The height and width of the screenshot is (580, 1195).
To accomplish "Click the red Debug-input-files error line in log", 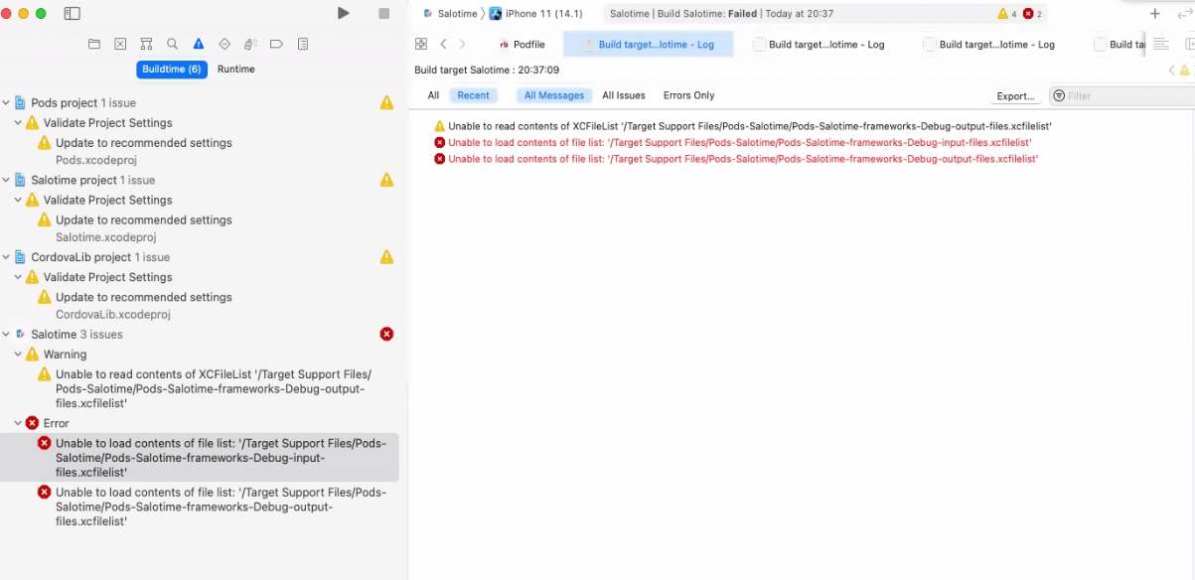I will 733,142.
